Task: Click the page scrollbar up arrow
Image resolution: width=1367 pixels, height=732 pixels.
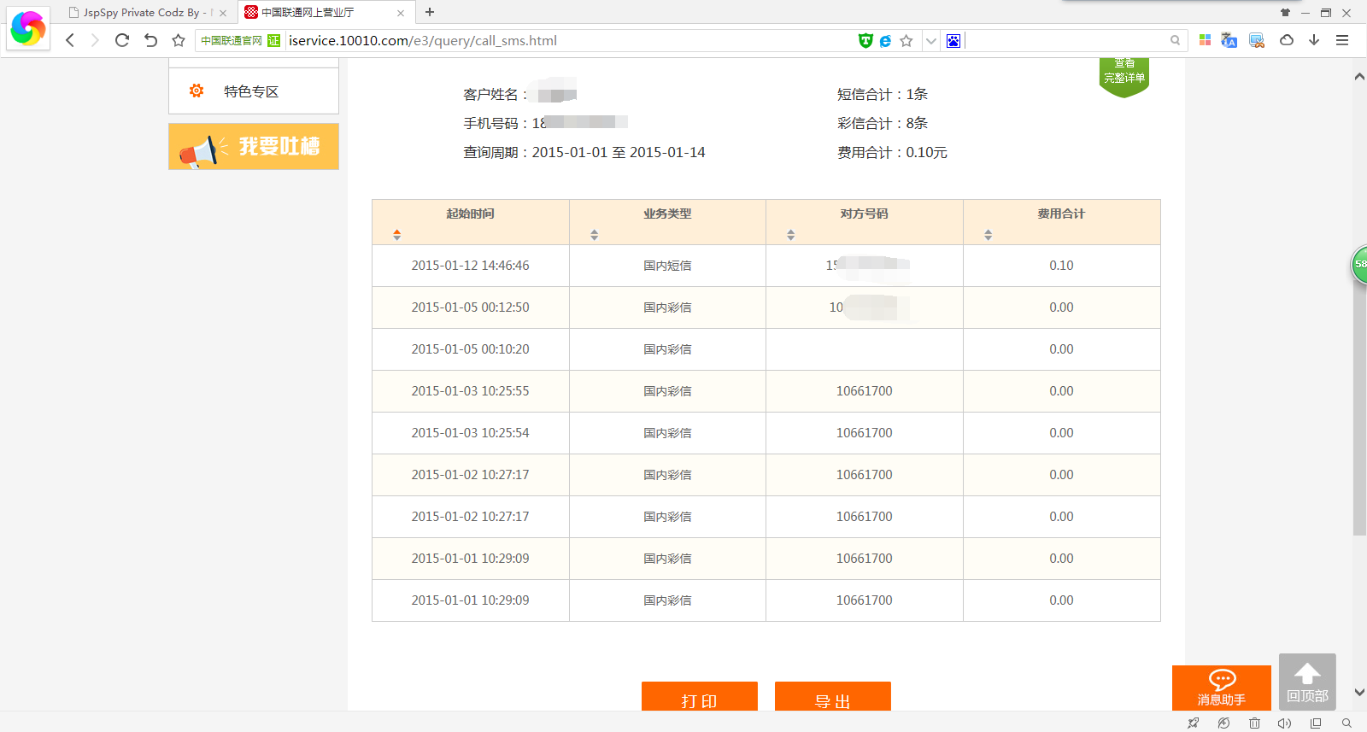Action: (1359, 77)
